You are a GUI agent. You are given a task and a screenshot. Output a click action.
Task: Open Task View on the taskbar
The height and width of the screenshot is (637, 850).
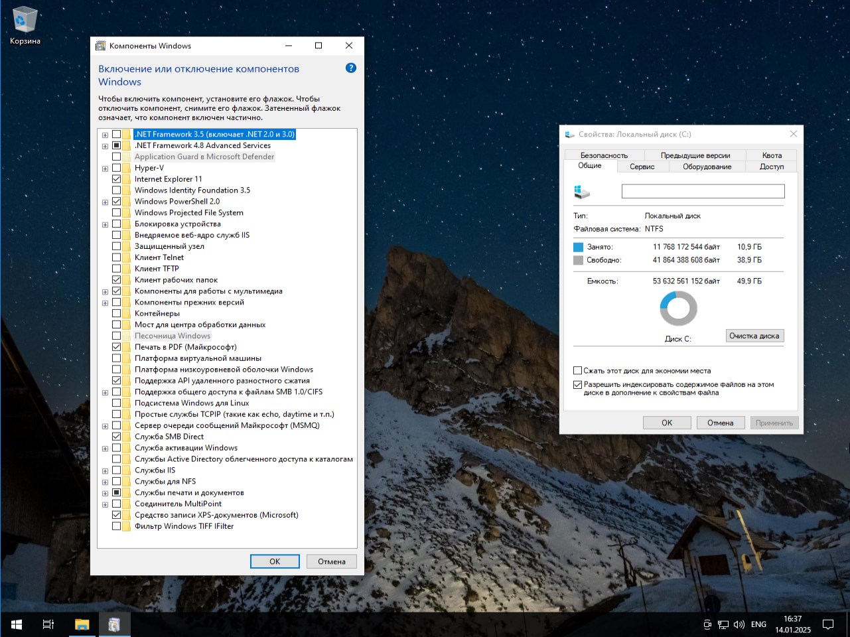click(48, 624)
